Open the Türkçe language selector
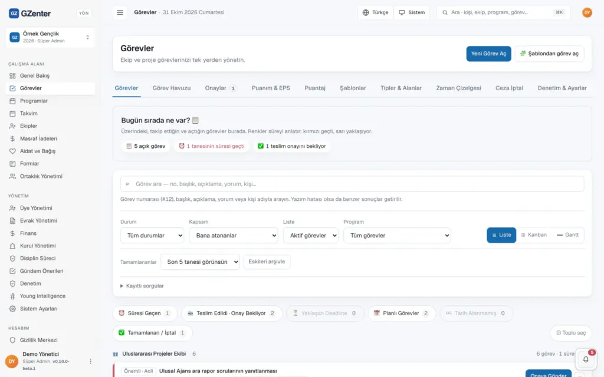Image resolution: width=604 pixels, height=377 pixels. pos(375,12)
